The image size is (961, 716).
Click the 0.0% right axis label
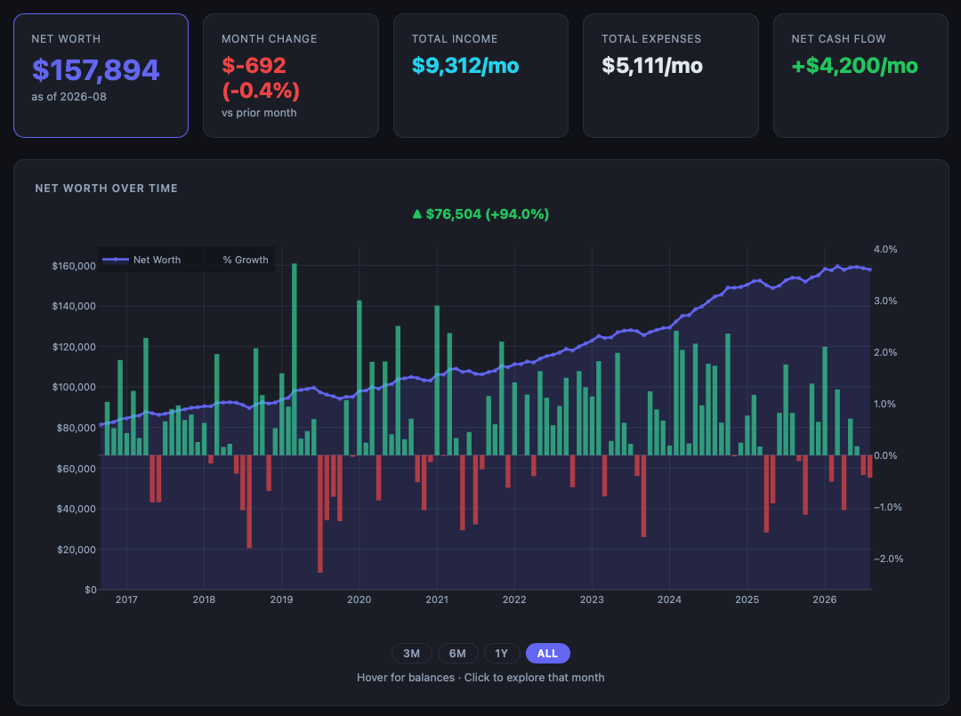click(885, 455)
